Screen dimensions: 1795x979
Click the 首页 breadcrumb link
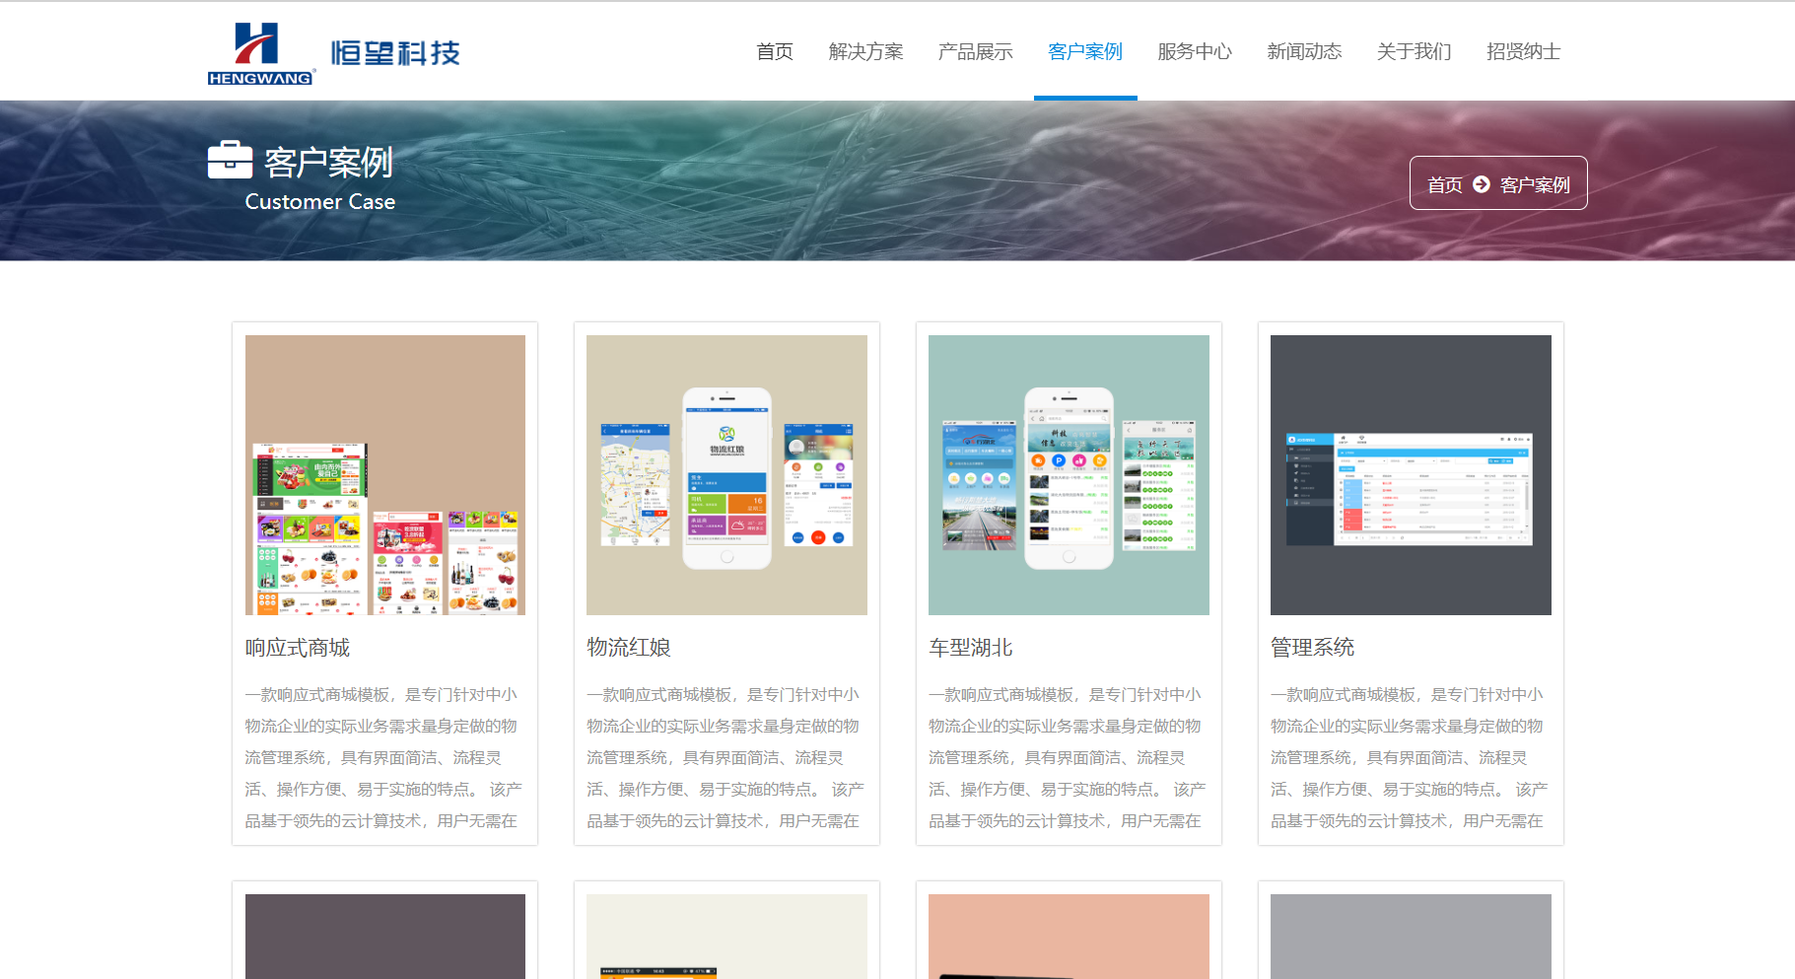1445,184
